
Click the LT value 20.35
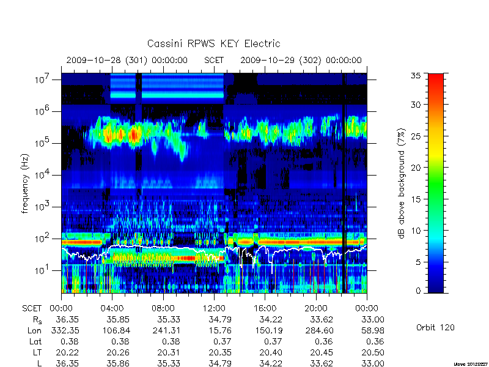[220, 353]
